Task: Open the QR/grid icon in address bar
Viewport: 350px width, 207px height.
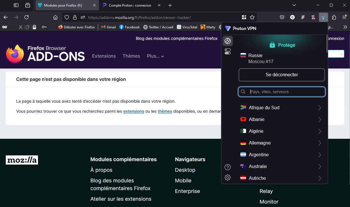Action: point(244,17)
